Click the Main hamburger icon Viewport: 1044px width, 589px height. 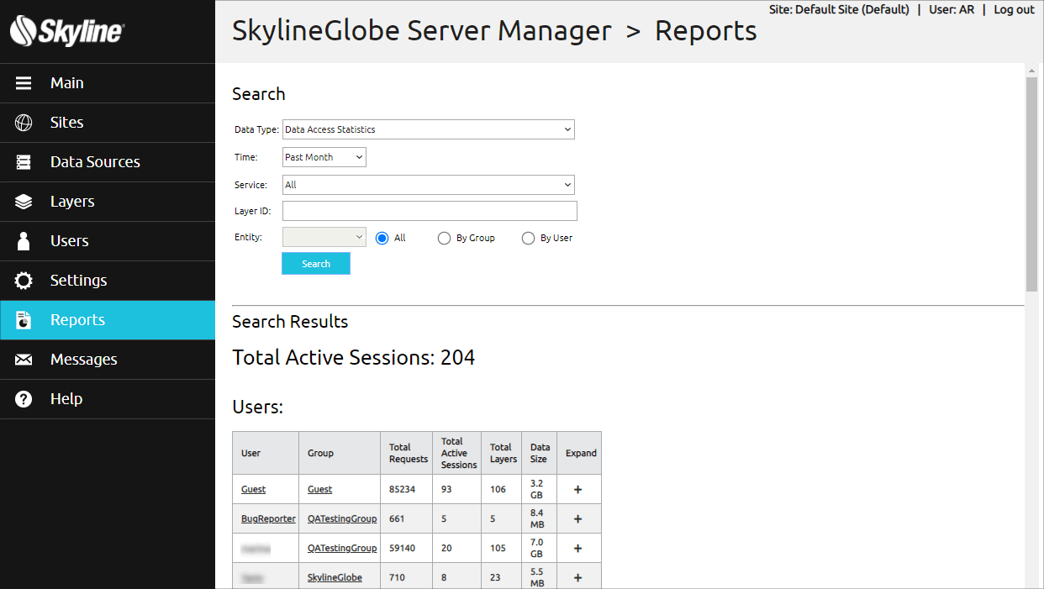[x=24, y=83]
